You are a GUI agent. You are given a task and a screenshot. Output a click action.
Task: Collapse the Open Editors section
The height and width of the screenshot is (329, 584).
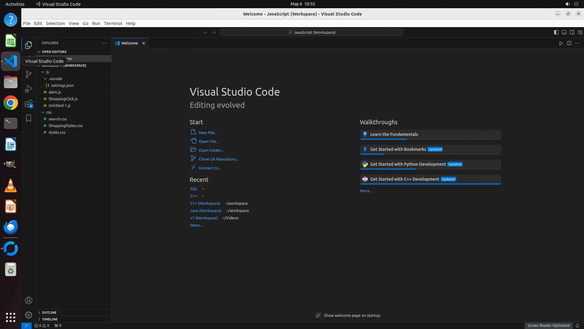[54, 52]
